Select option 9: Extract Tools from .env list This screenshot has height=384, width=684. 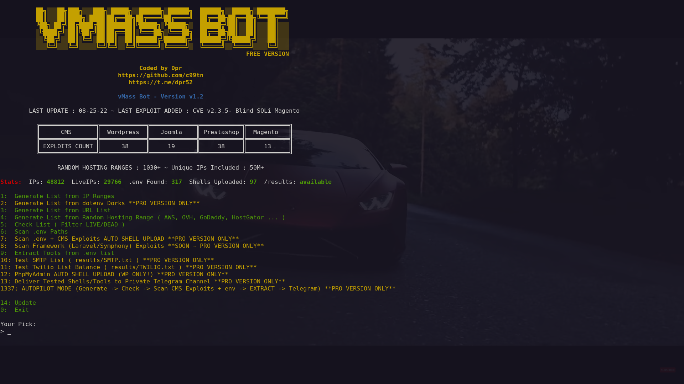tap(64, 253)
